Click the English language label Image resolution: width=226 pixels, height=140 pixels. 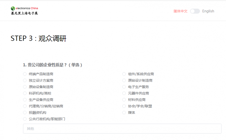208,11
